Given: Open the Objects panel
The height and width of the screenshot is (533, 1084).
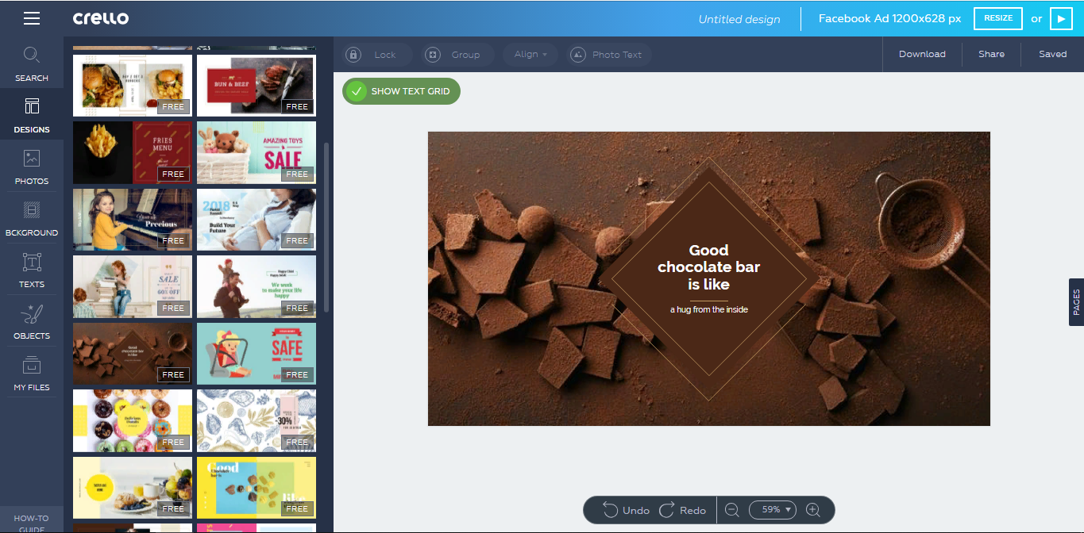Looking at the screenshot, I should 32,322.
